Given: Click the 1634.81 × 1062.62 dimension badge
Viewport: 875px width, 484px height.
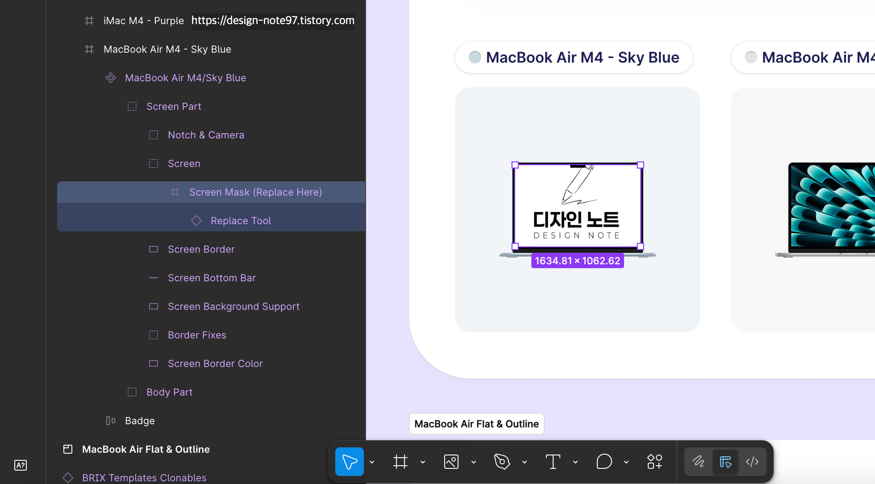Looking at the screenshot, I should (577, 261).
